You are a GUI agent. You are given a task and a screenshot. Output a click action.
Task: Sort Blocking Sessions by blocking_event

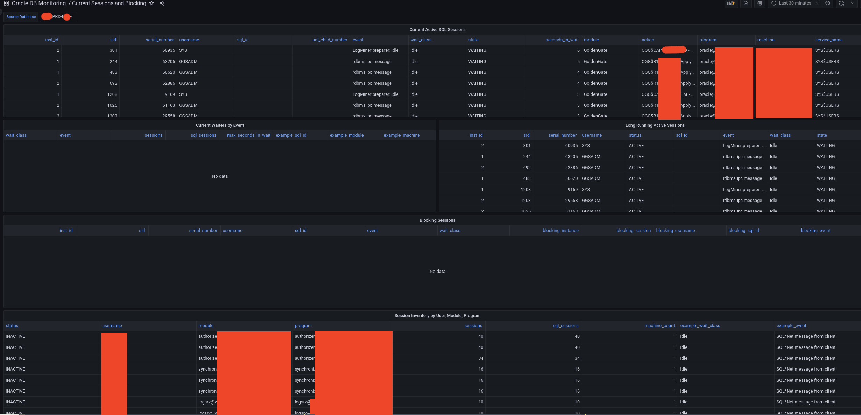tap(815, 231)
